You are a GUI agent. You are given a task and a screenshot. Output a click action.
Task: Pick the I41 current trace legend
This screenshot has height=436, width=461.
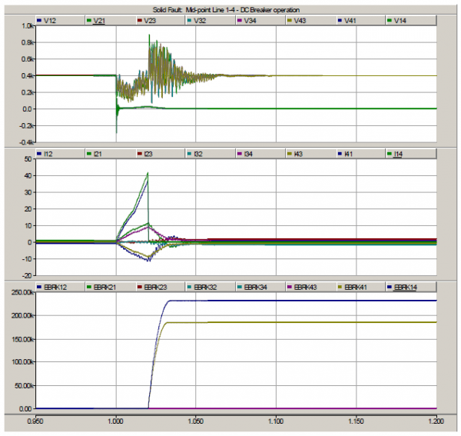pyautogui.click(x=361, y=154)
